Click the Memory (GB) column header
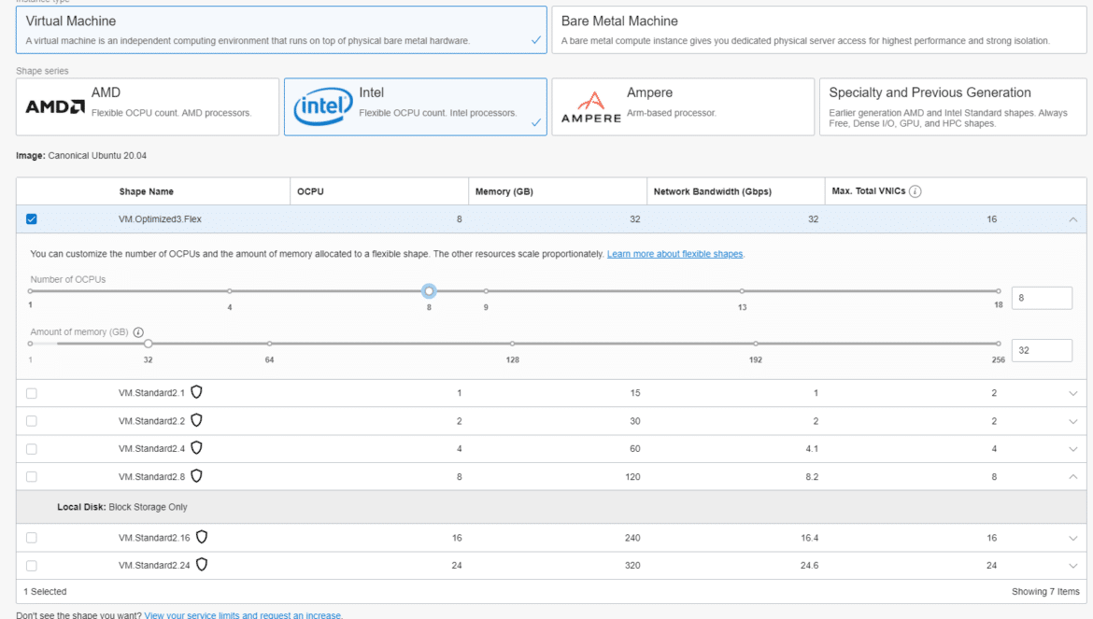The height and width of the screenshot is (619, 1093). pyautogui.click(x=504, y=191)
